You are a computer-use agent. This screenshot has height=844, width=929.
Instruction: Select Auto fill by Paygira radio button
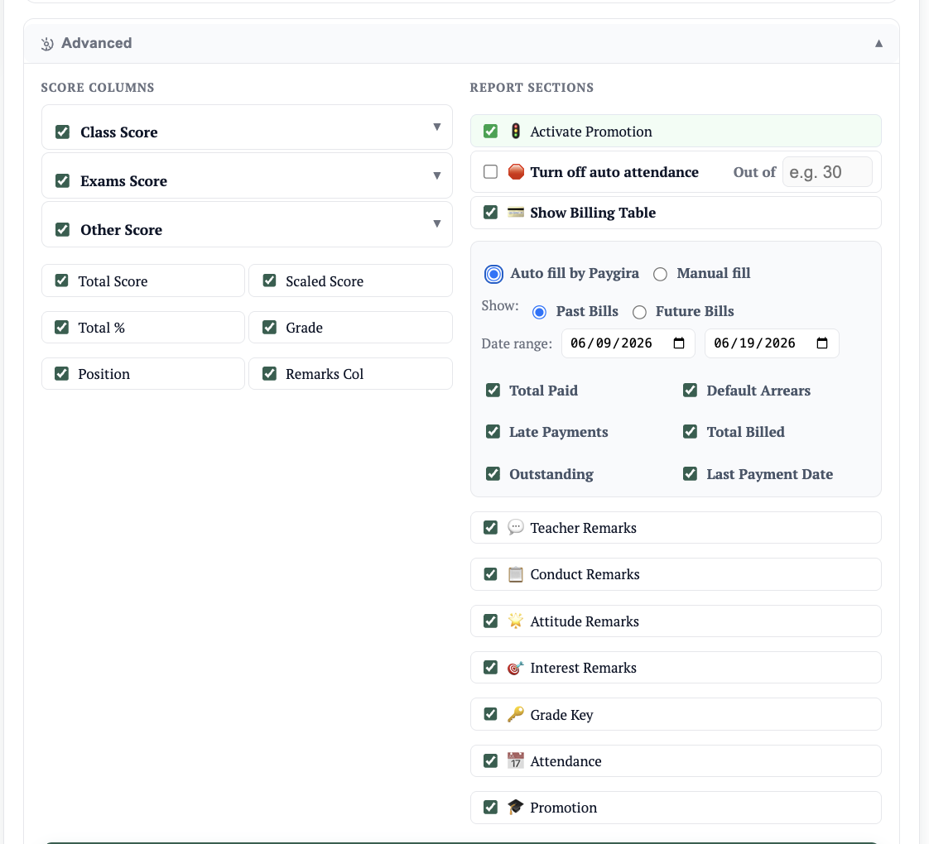click(493, 274)
